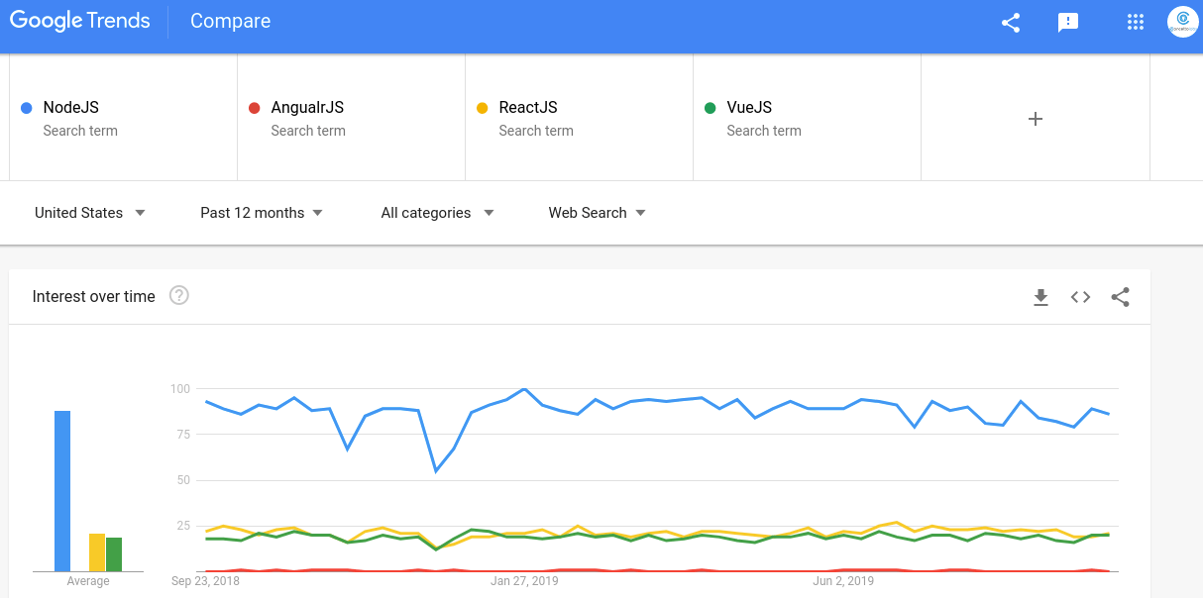Click the share icon in the header

coord(1010,21)
